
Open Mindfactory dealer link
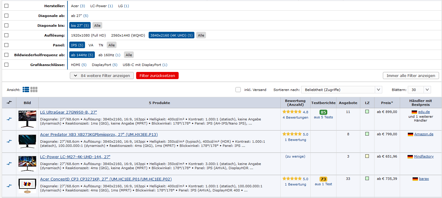(x=424, y=157)
